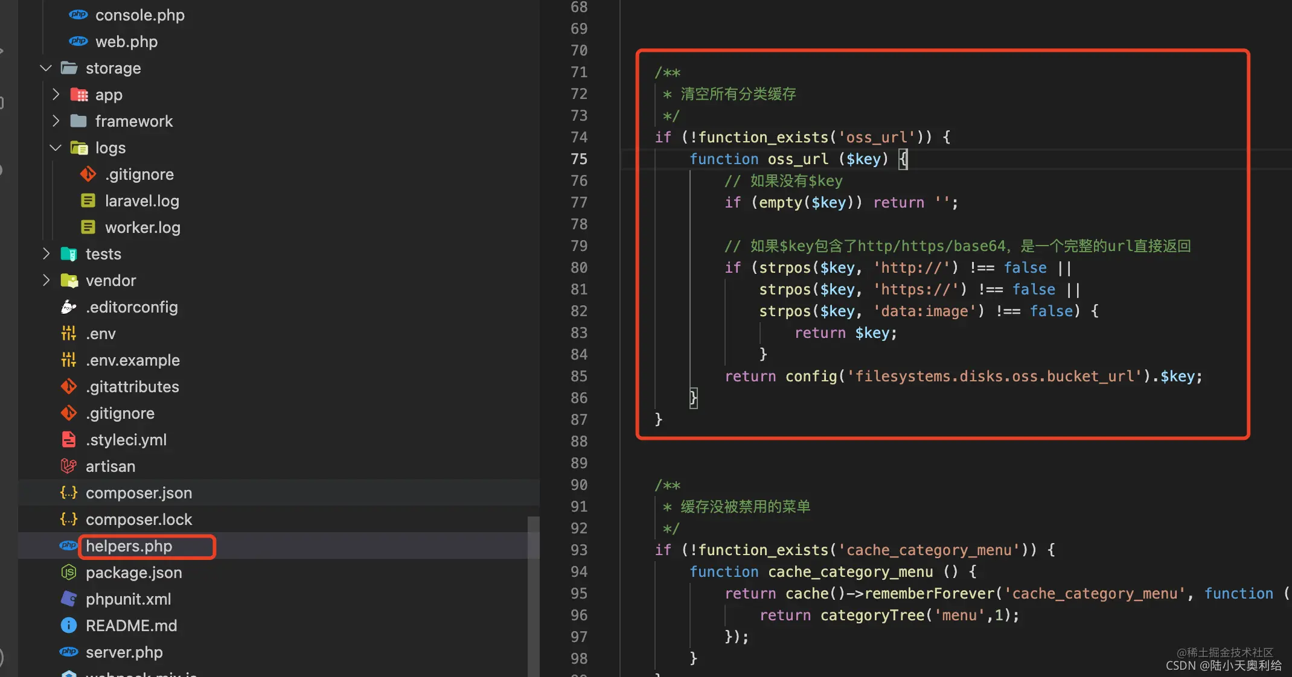Click the Laravel icon next to artisan
1292x677 pixels.
tap(69, 466)
